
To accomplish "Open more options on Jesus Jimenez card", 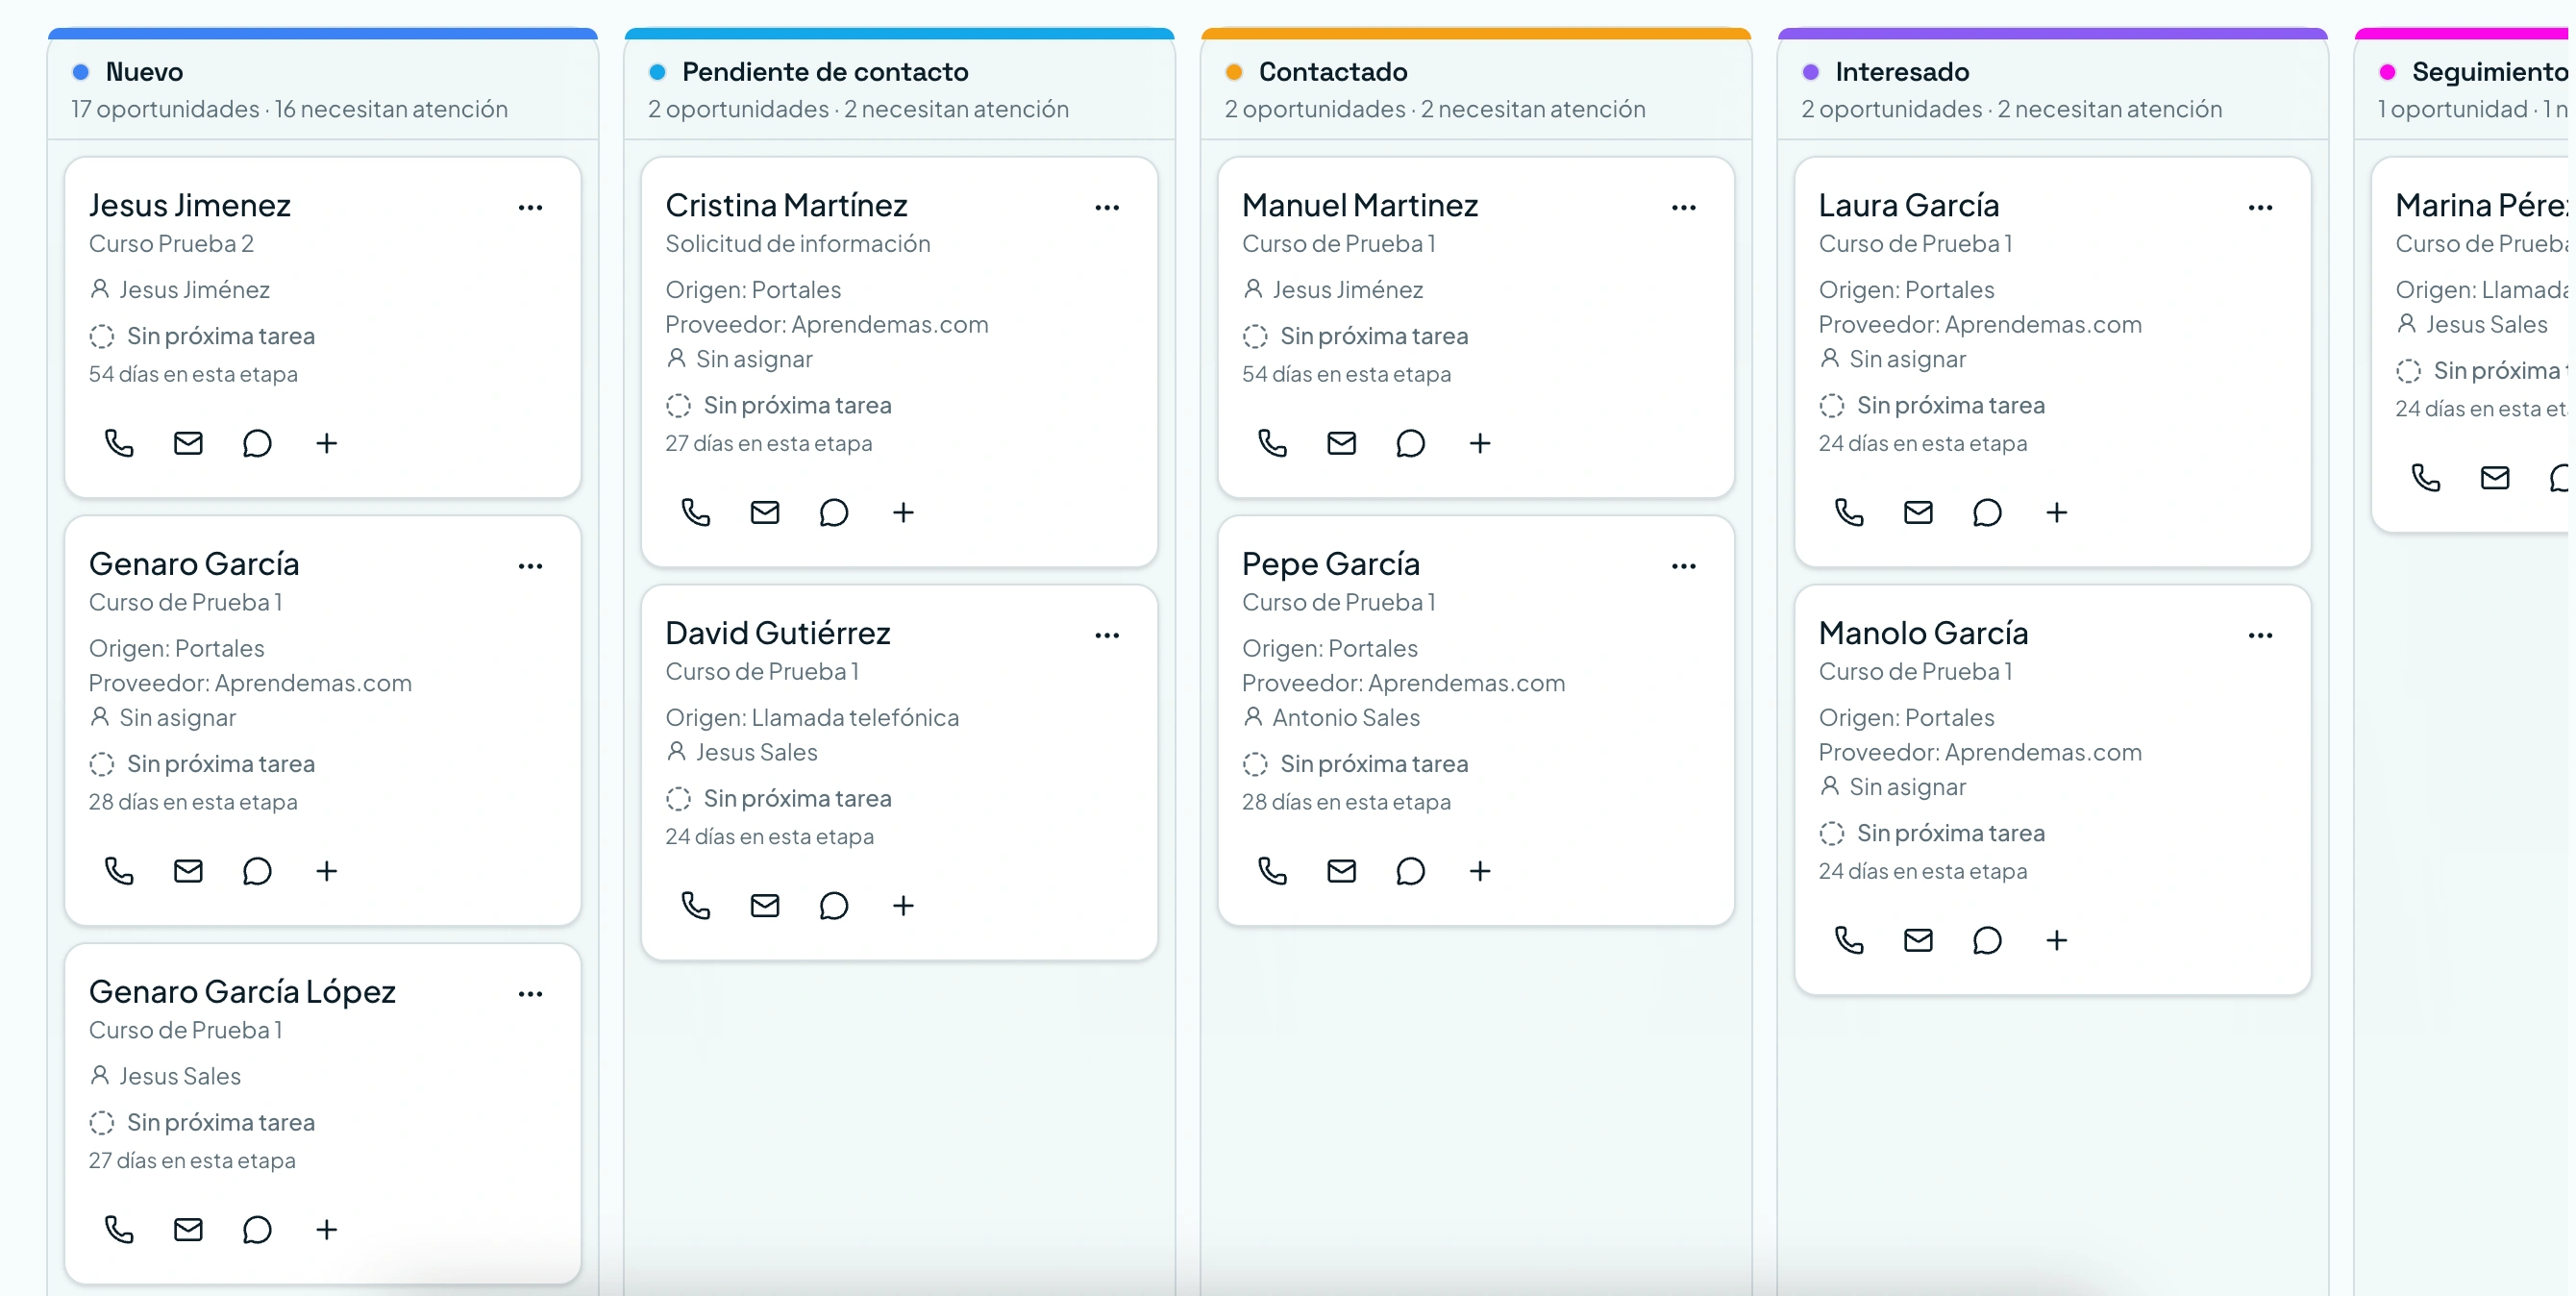I will click(x=530, y=207).
